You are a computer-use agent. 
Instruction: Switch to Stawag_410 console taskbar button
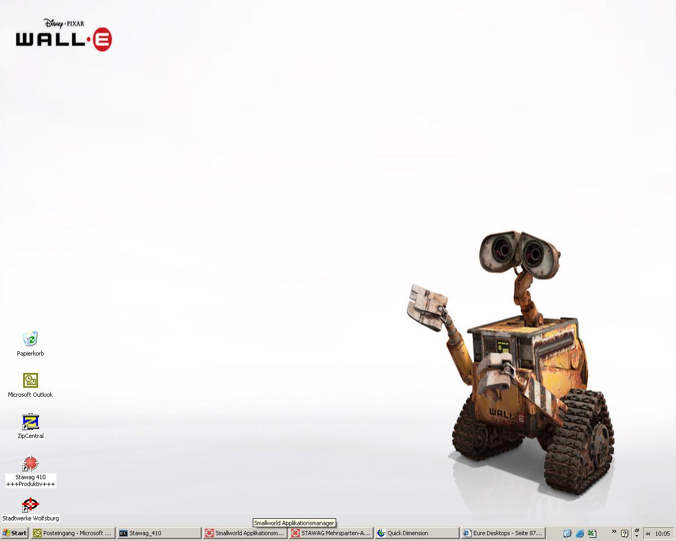click(x=159, y=533)
